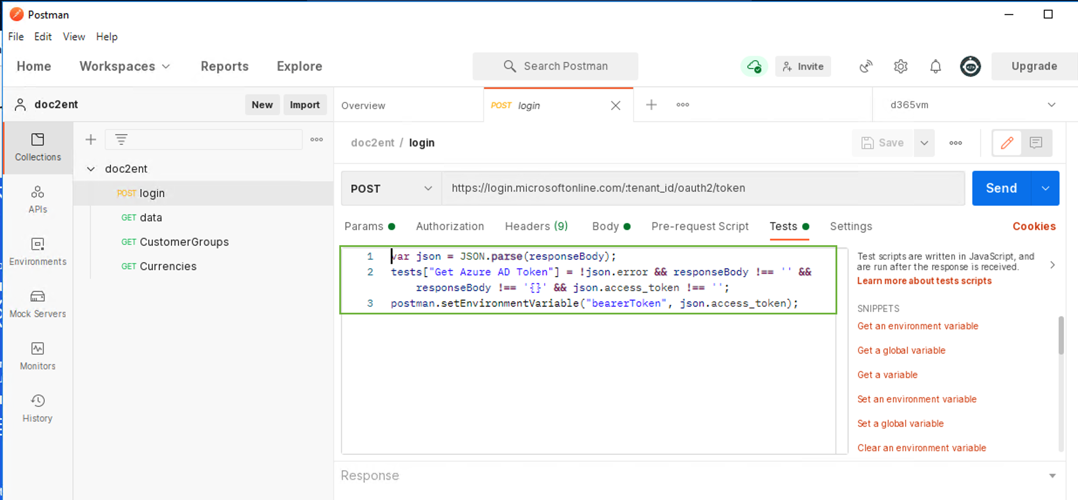The width and height of the screenshot is (1078, 500).
Task: Select the GET data request
Action: pyautogui.click(x=150, y=217)
